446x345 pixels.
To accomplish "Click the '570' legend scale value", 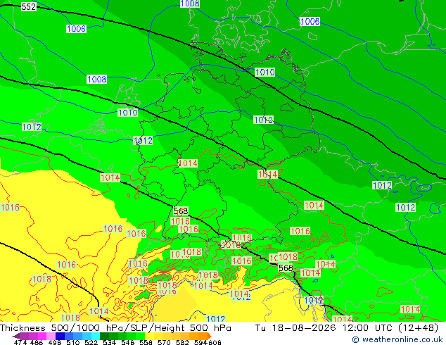I will (x=164, y=342).
